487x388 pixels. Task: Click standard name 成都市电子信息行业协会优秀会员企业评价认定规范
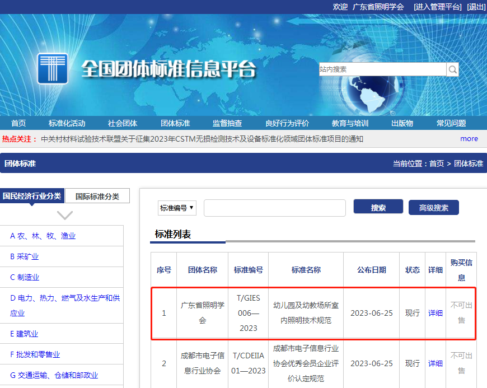[306, 363]
